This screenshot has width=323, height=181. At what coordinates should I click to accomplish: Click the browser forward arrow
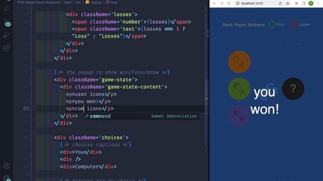(222, 4)
